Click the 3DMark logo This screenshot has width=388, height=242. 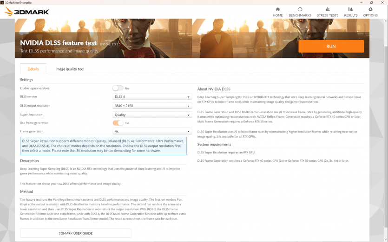(x=26, y=12)
